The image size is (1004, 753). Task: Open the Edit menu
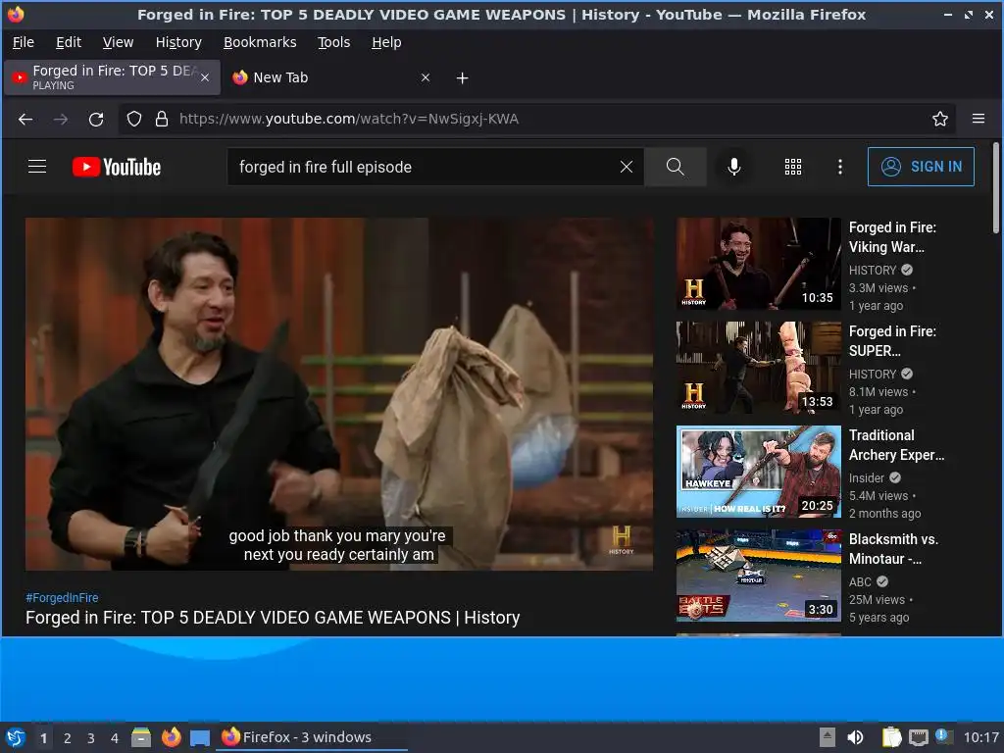[x=69, y=42]
